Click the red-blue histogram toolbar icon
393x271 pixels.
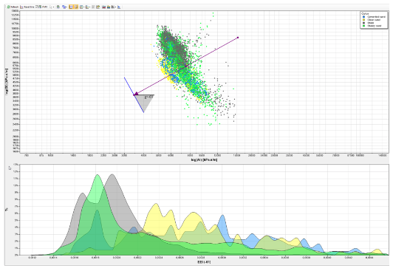click(x=103, y=7)
